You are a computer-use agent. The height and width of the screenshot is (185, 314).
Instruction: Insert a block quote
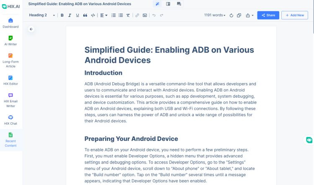85,15
